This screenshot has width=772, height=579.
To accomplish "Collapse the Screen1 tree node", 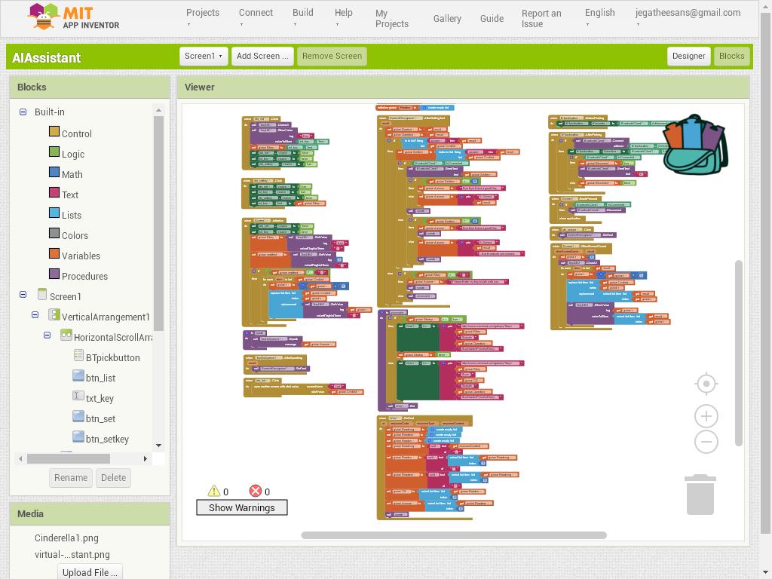I will point(23,295).
